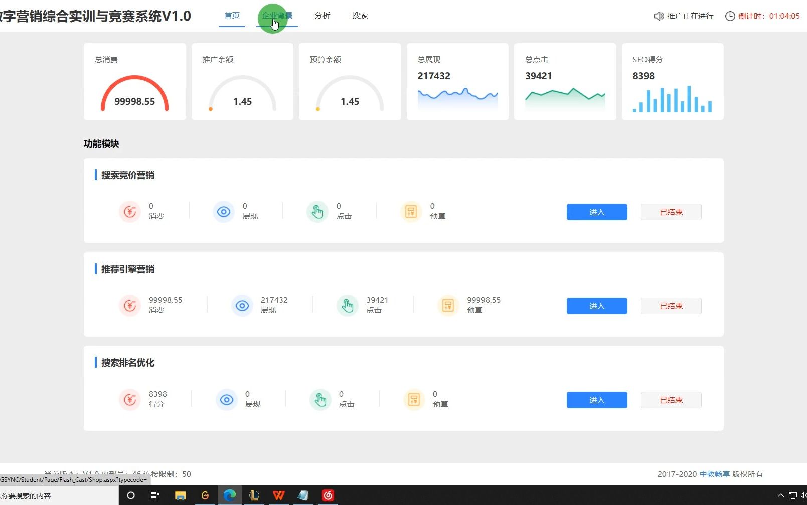The height and width of the screenshot is (505, 807).
Task: Open File Explorer from taskbar
Action: [181, 495]
